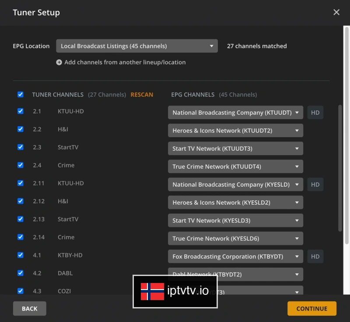350x322 pixels.
Task: Click the plus icon to add channels
Action: (x=59, y=62)
